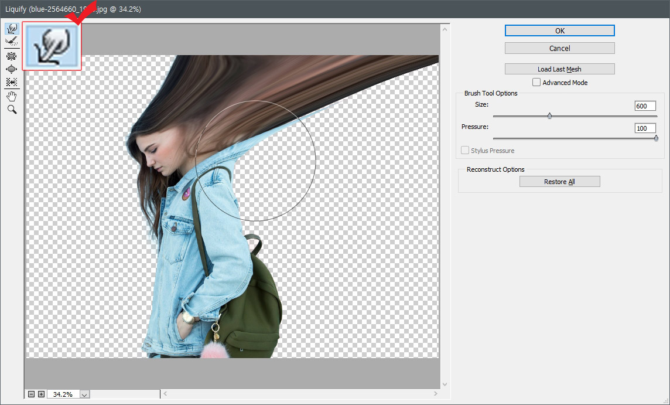Click the zoom out minus button
Viewport: 670px width, 405px height.
coord(32,394)
